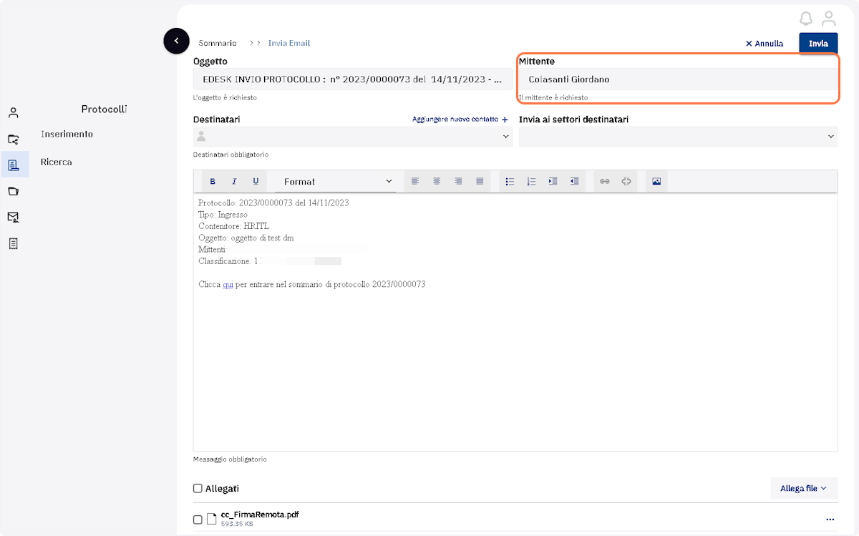Check the cc_FirmaRemota.pdf attachment checkbox
The image size is (859, 536).
(x=198, y=520)
